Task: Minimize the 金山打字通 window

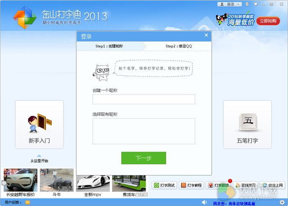Action: click(x=264, y=4)
